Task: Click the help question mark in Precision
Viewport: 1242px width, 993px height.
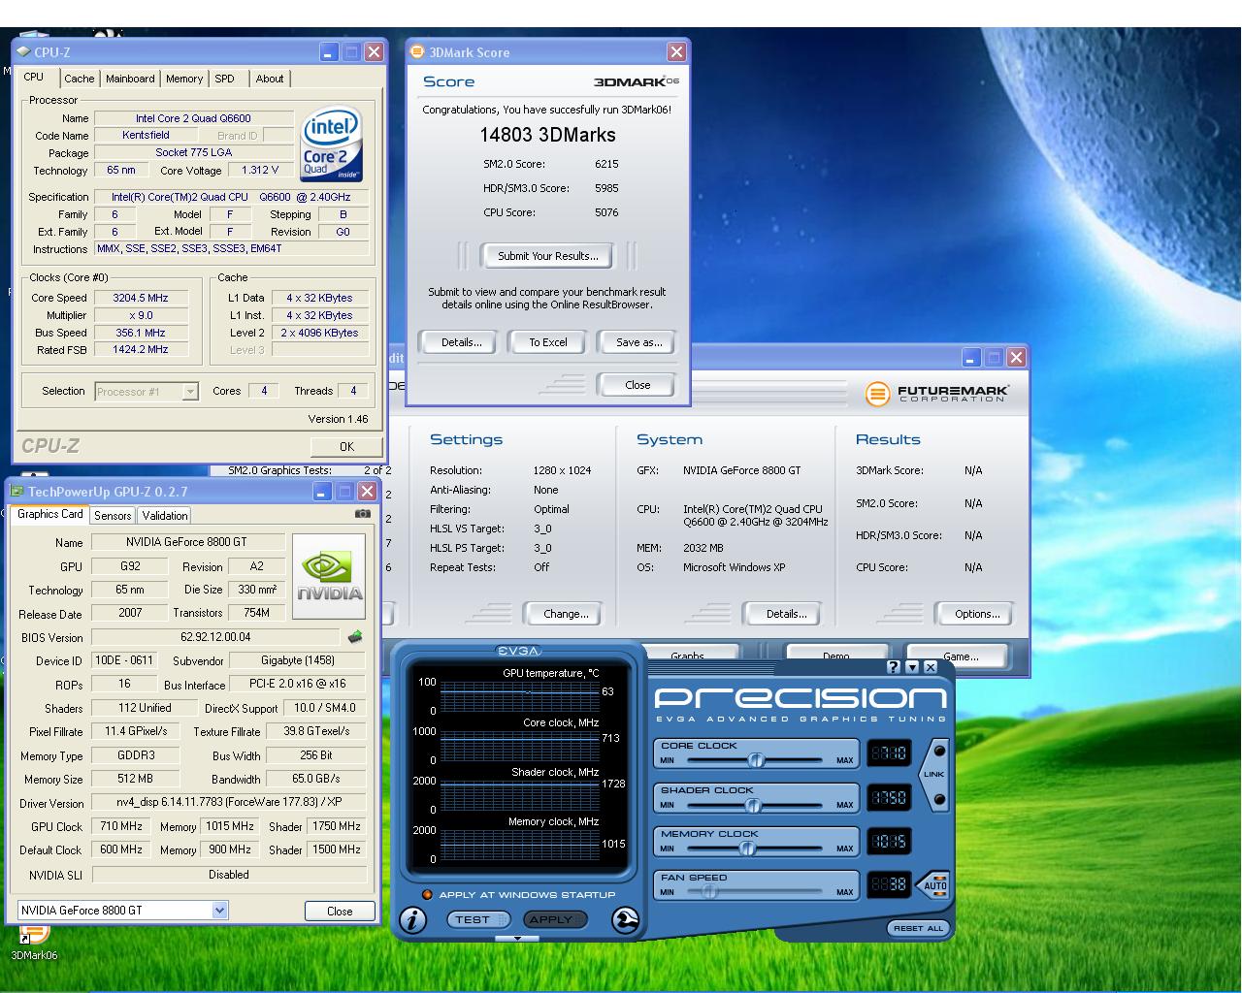Action: 894,667
